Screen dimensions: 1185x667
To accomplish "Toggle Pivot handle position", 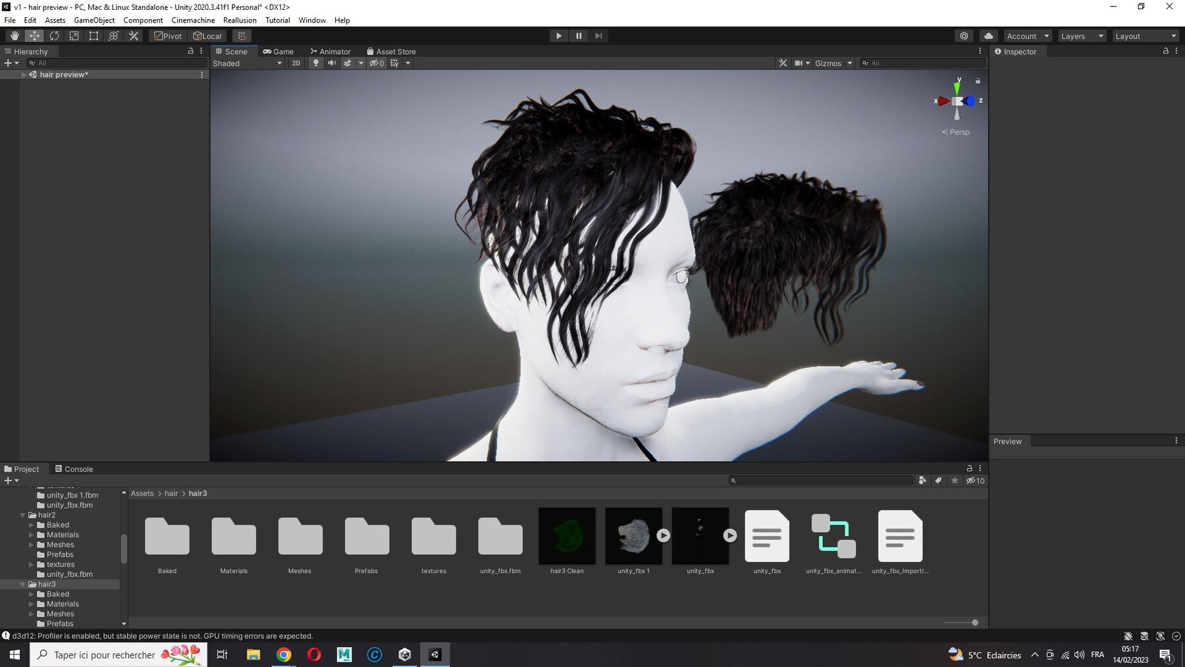I will point(169,36).
